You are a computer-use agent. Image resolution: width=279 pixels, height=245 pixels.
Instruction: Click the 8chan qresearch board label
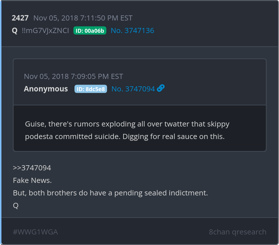(x=237, y=232)
